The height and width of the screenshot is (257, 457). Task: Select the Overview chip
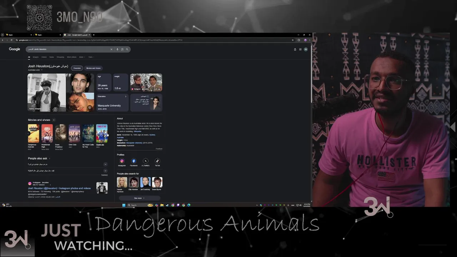coord(77,68)
